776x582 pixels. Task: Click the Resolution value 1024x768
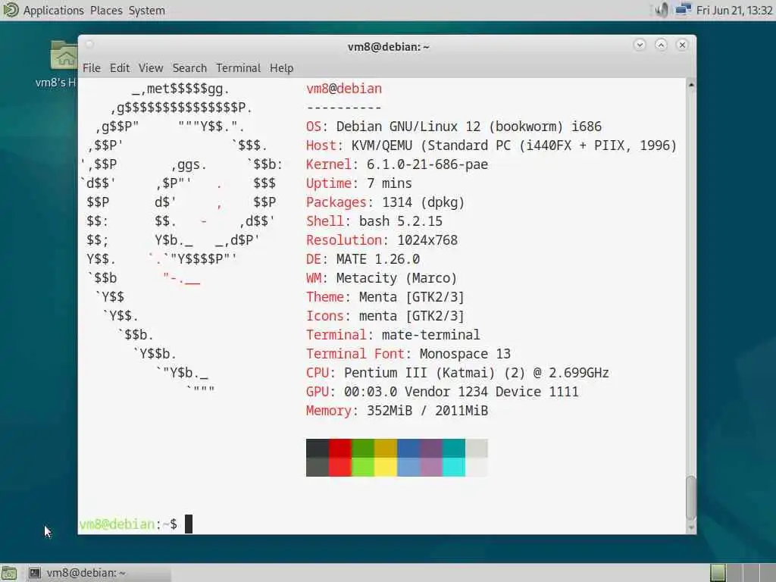tap(427, 240)
